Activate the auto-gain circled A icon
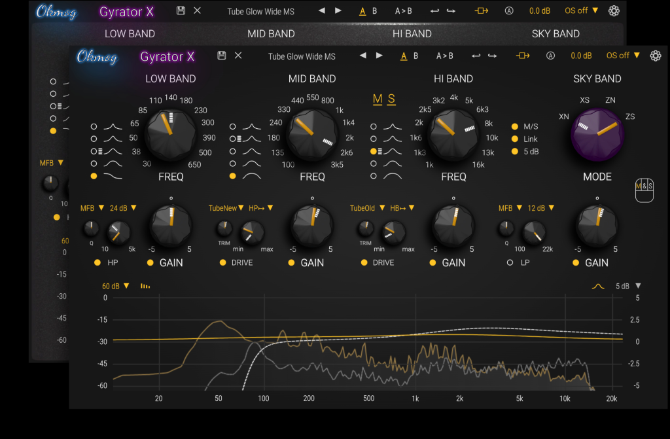This screenshot has width=670, height=439. (550, 56)
